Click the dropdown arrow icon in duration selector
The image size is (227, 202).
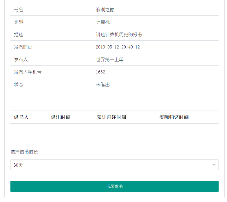[214, 165]
